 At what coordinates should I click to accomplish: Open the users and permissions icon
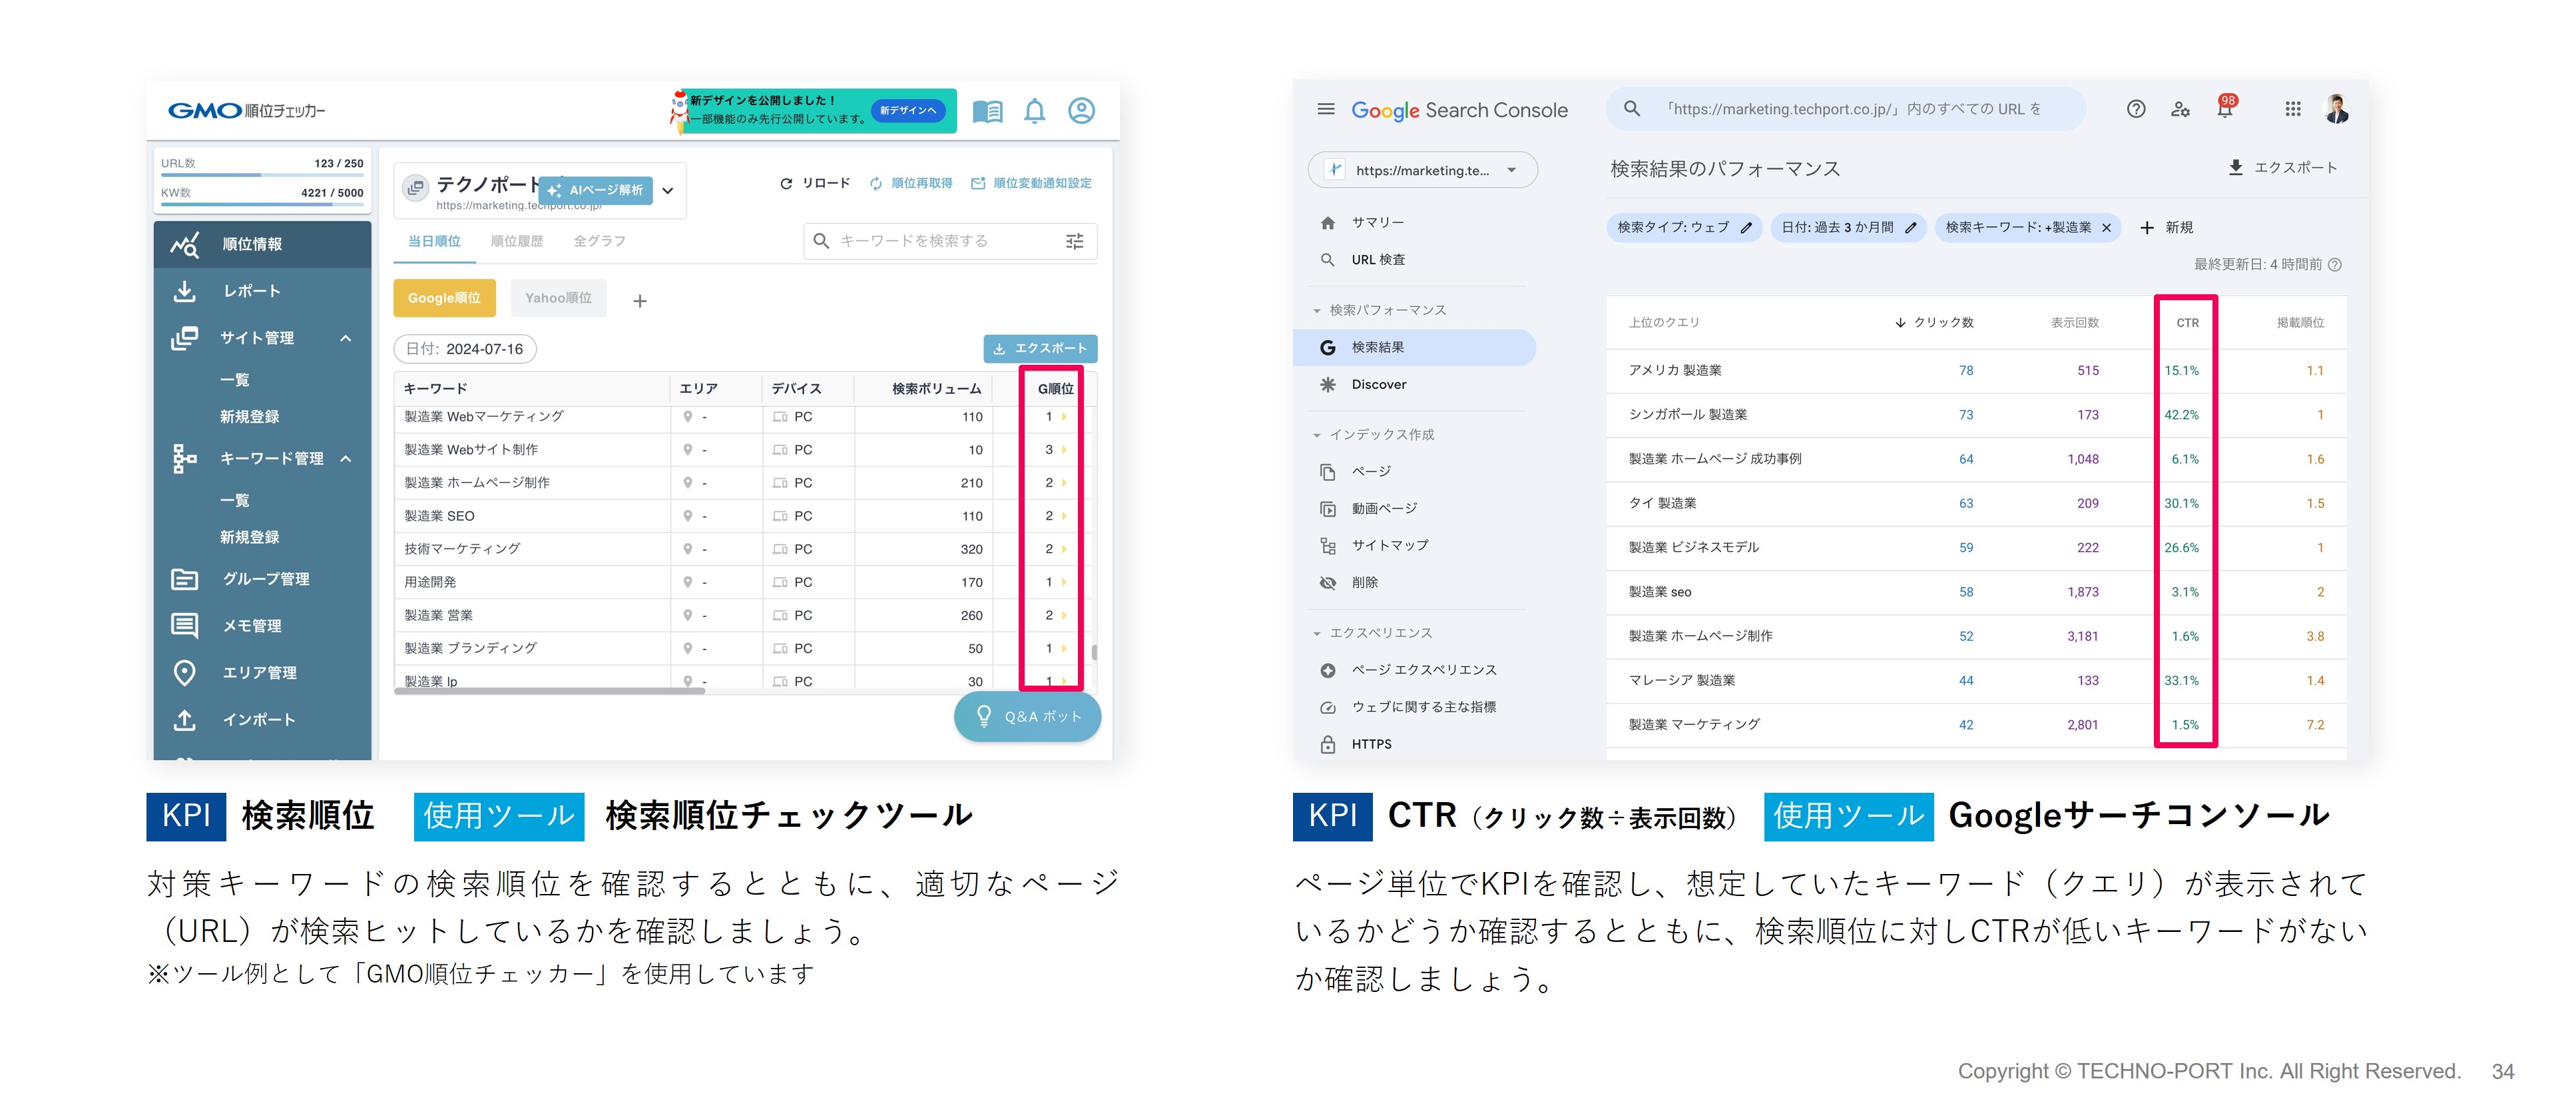tap(2181, 109)
